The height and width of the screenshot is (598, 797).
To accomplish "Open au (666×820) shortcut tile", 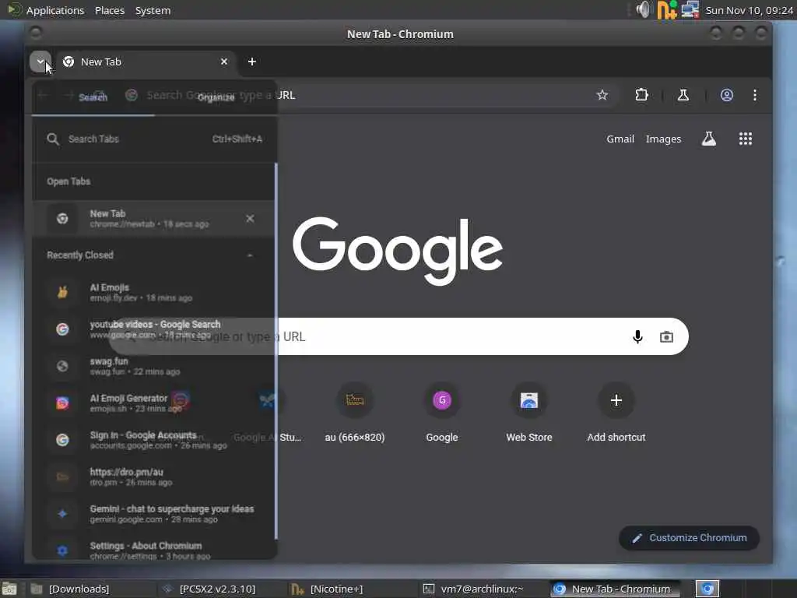I will (x=355, y=413).
